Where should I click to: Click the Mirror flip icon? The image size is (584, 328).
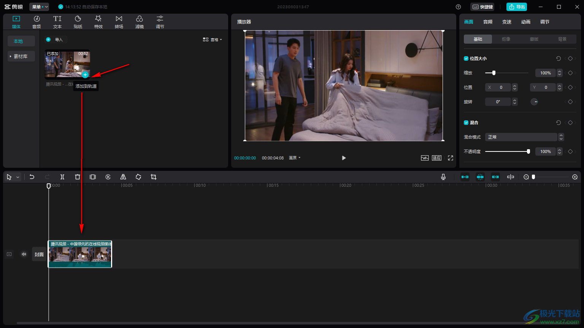123,177
